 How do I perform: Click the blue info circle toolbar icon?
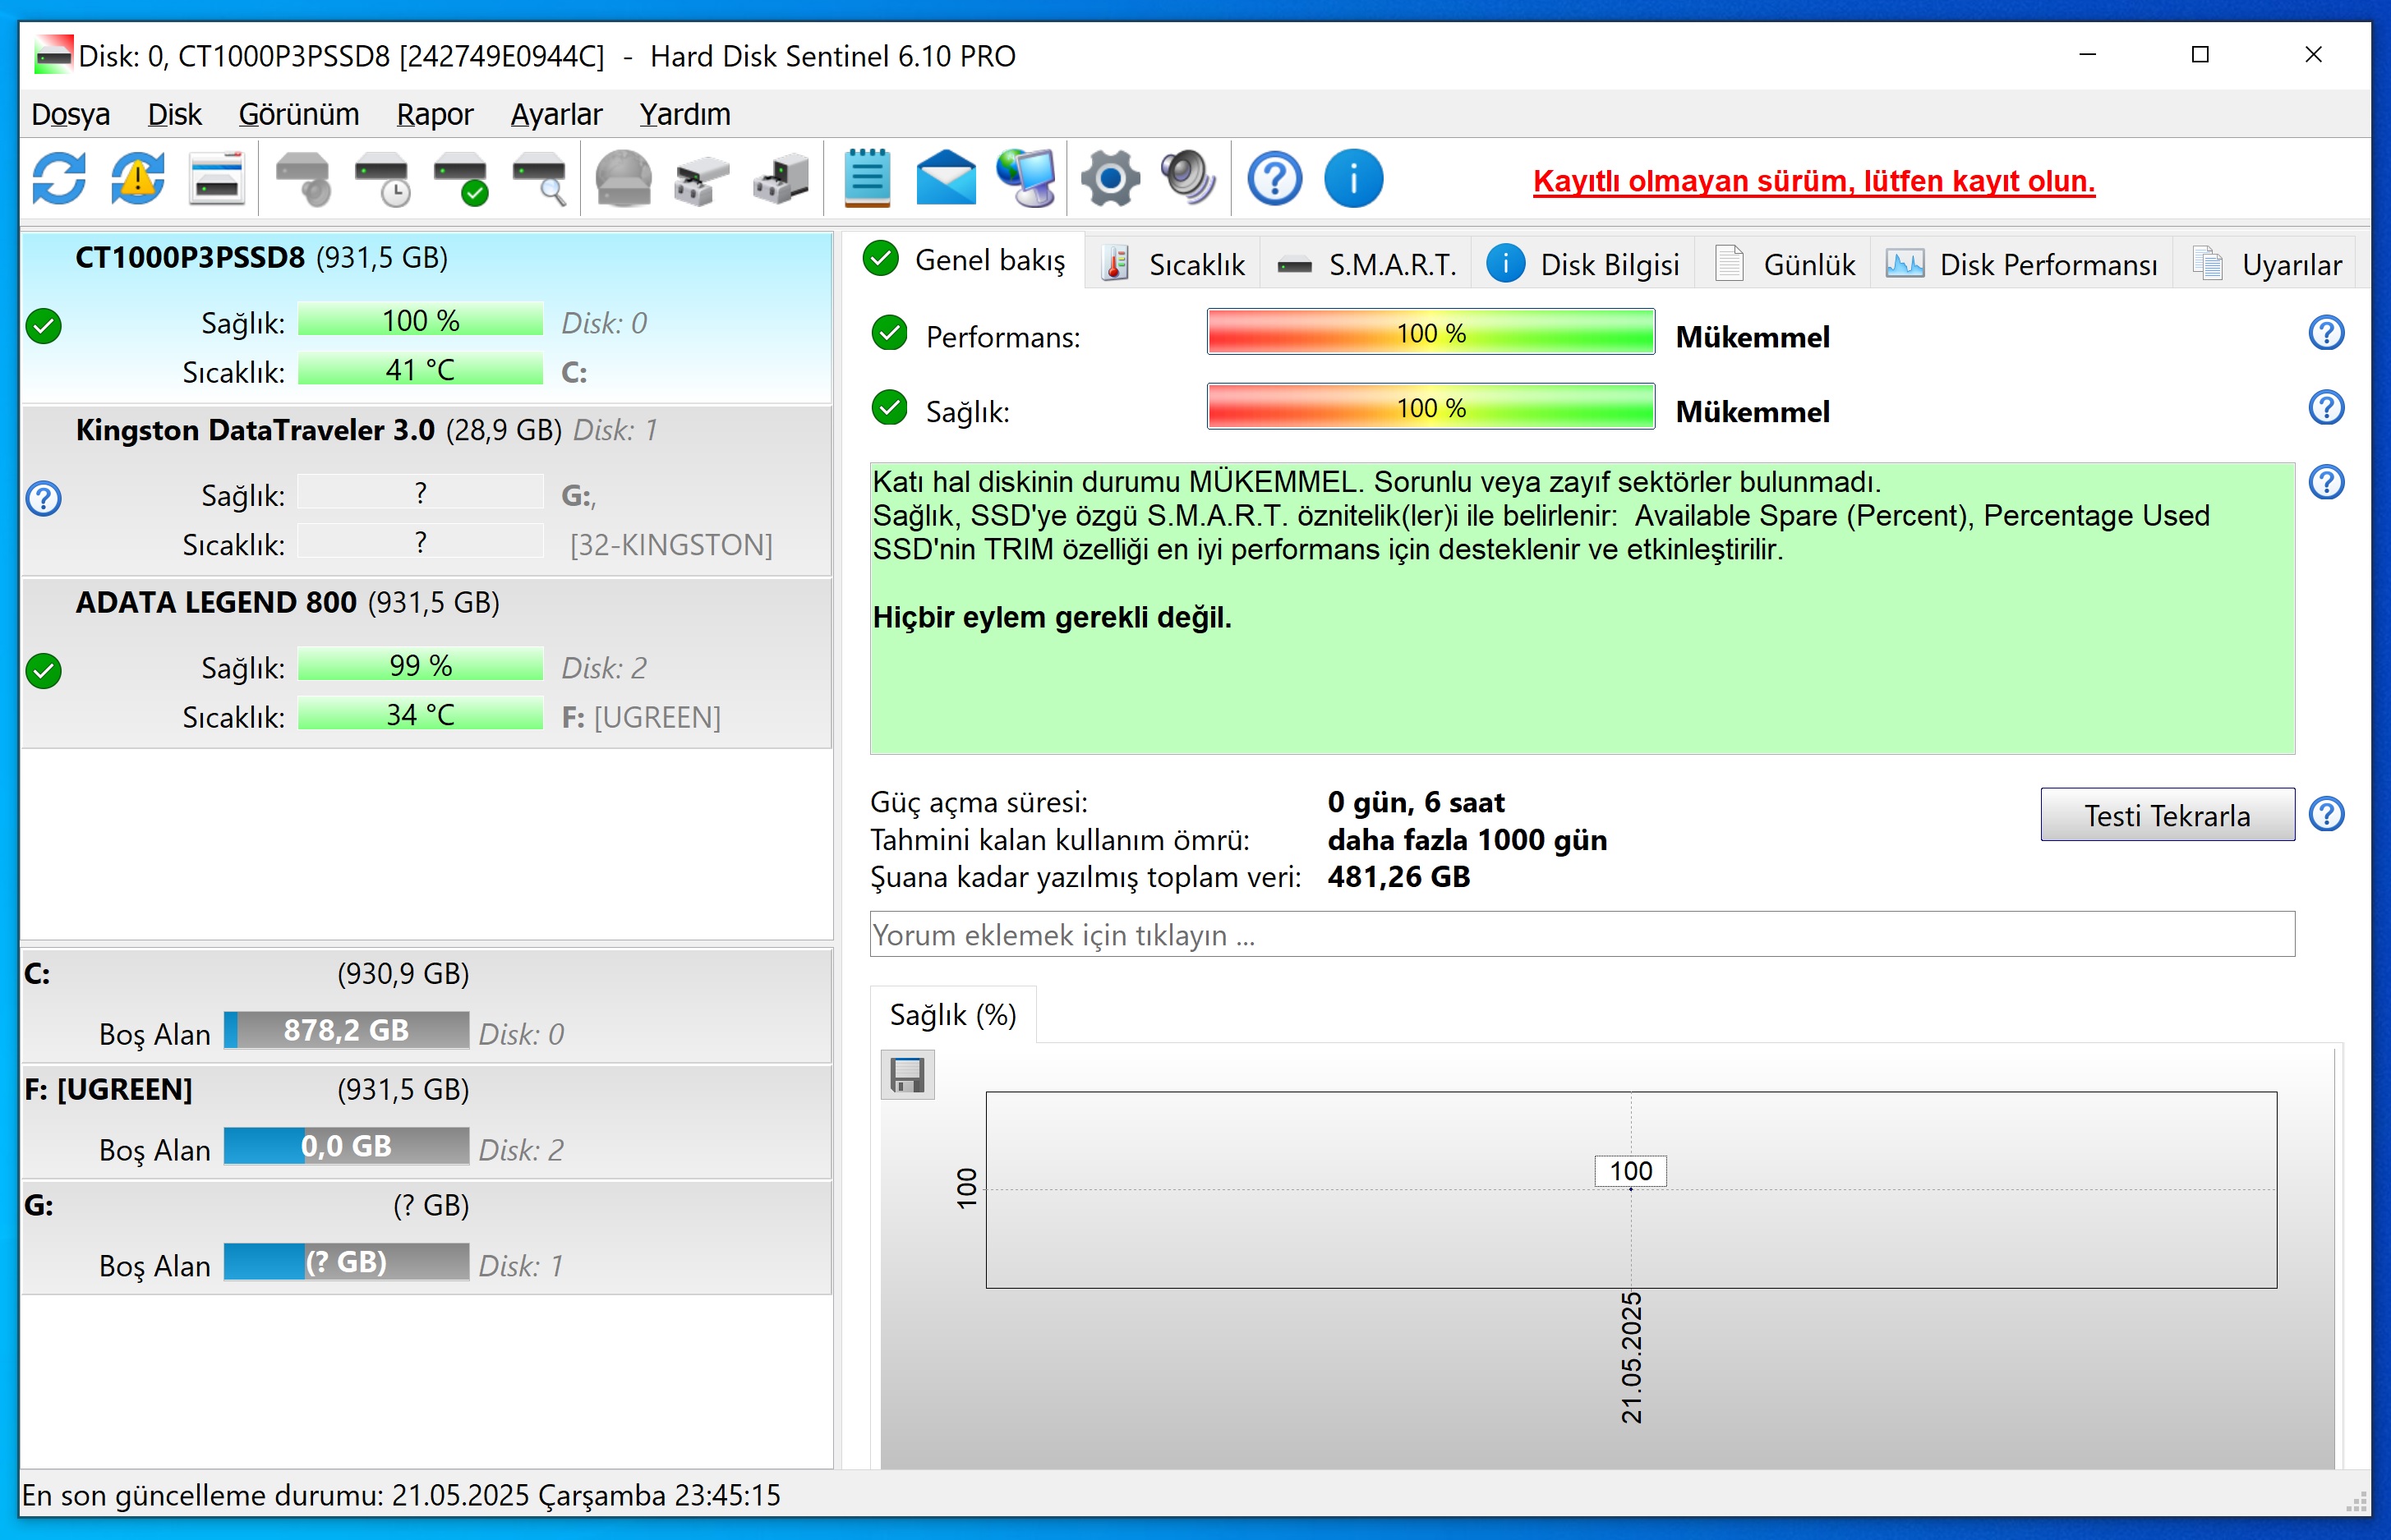(1353, 180)
